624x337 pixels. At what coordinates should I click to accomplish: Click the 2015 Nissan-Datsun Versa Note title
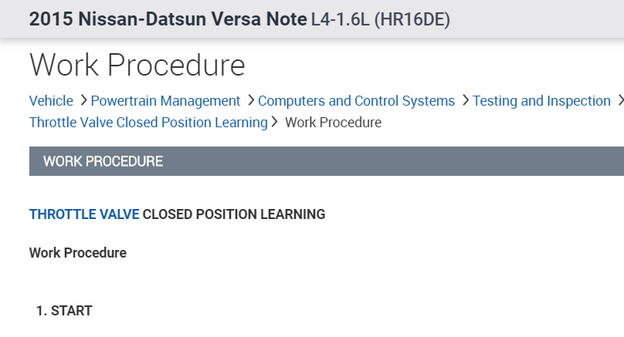[x=168, y=19]
